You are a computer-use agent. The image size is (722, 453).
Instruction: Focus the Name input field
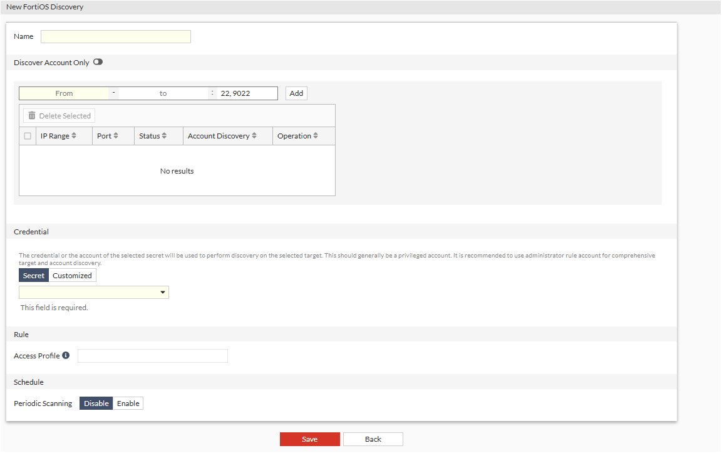116,36
